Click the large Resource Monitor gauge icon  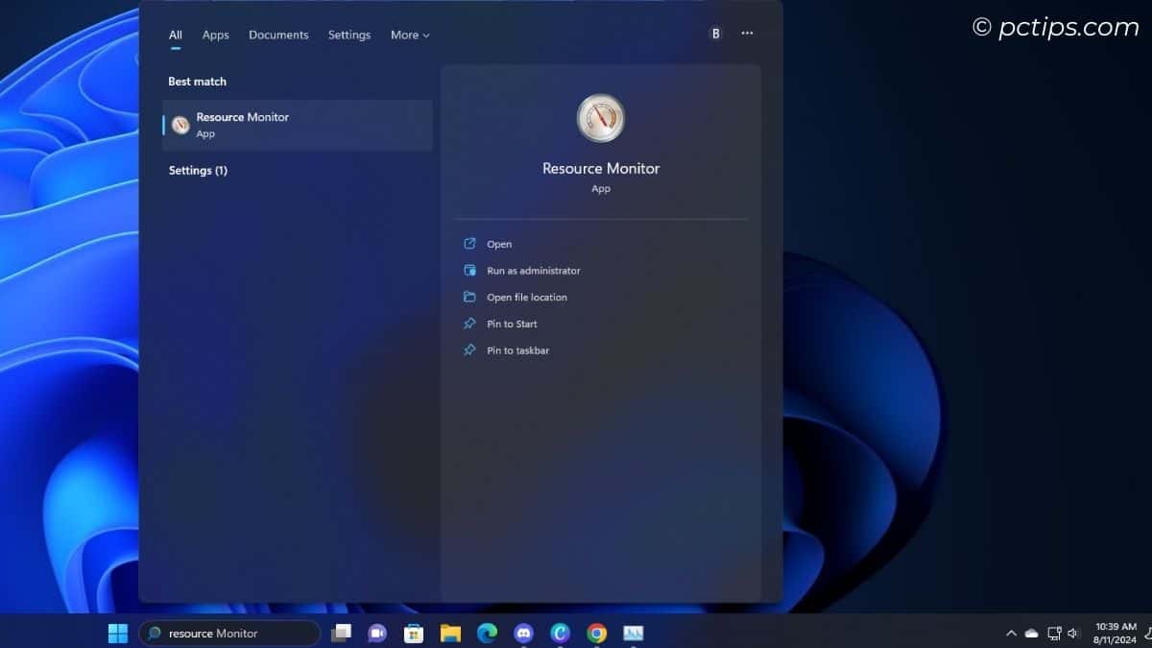tap(601, 118)
